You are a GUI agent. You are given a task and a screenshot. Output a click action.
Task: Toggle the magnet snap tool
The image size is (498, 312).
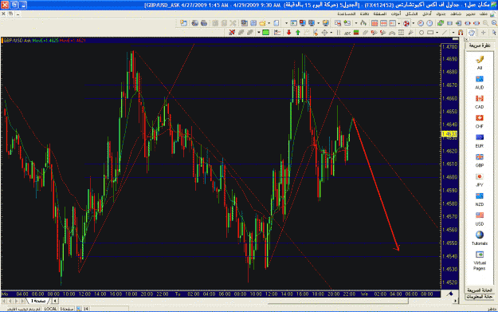(x=461, y=33)
